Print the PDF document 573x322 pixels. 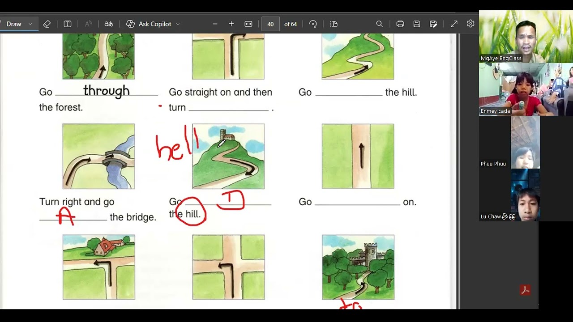point(400,24)
